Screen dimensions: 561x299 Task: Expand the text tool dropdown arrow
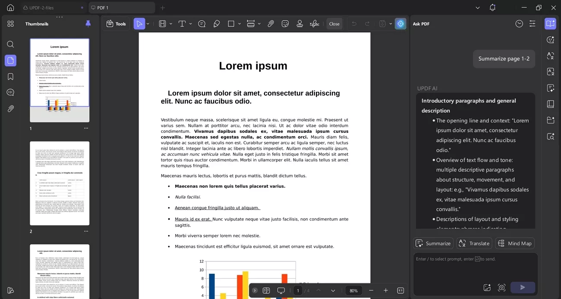click(190, 24)
